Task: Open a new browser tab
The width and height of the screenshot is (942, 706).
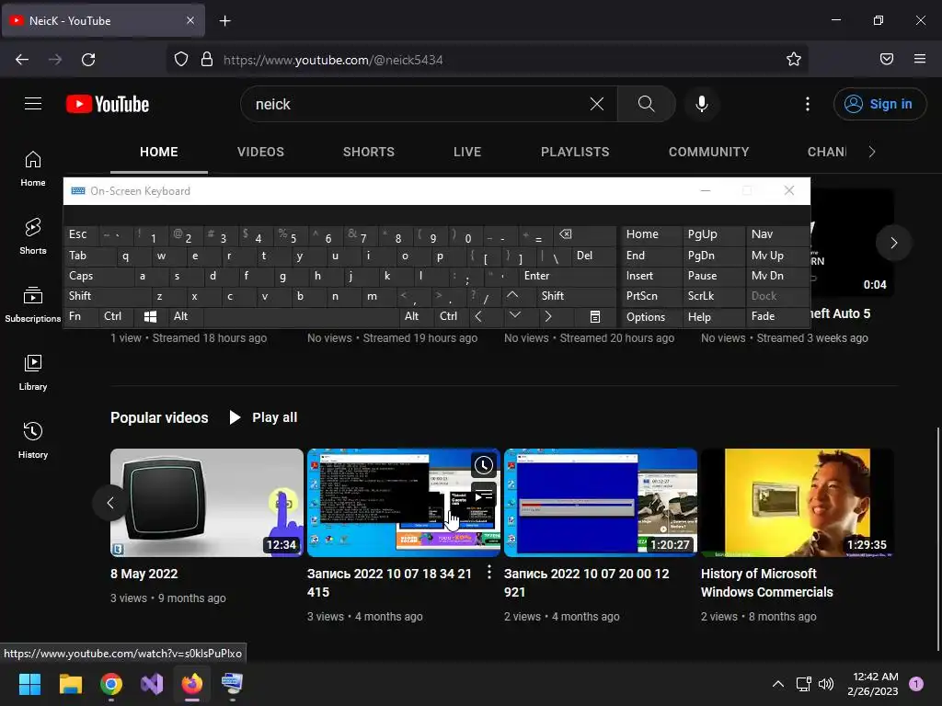Action: pos(224,21)
